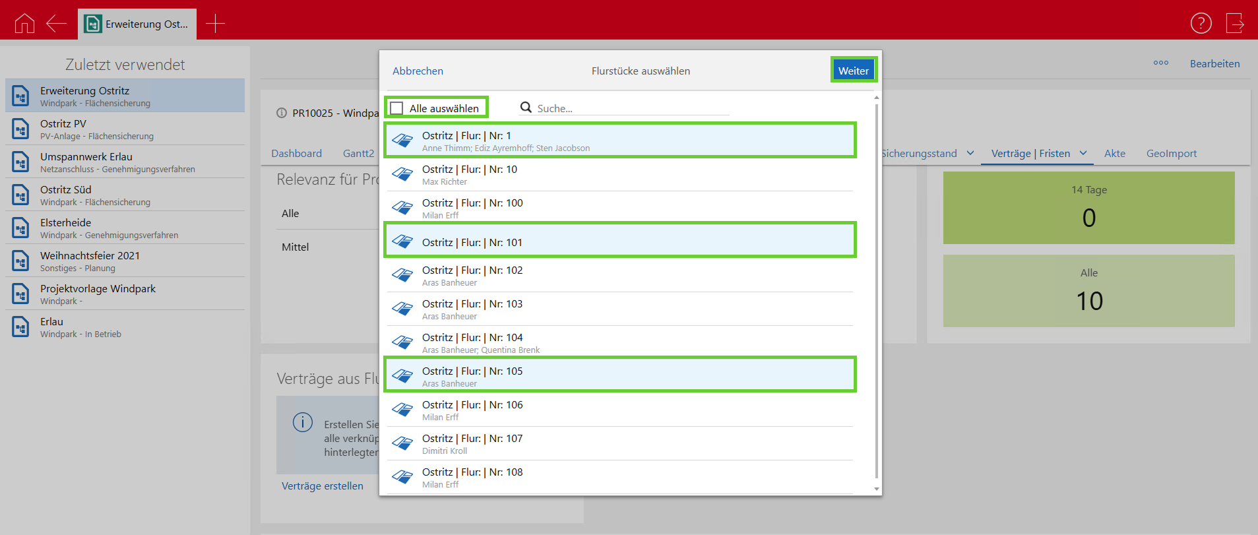Screen dimensions: 1258x535
Task: Switch to the Akte tab
Action: (1114, 153)
